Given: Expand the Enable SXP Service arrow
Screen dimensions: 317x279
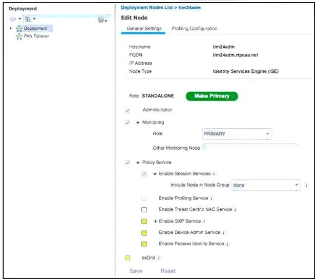Looking at the screenshot, I should pos(155,221).
